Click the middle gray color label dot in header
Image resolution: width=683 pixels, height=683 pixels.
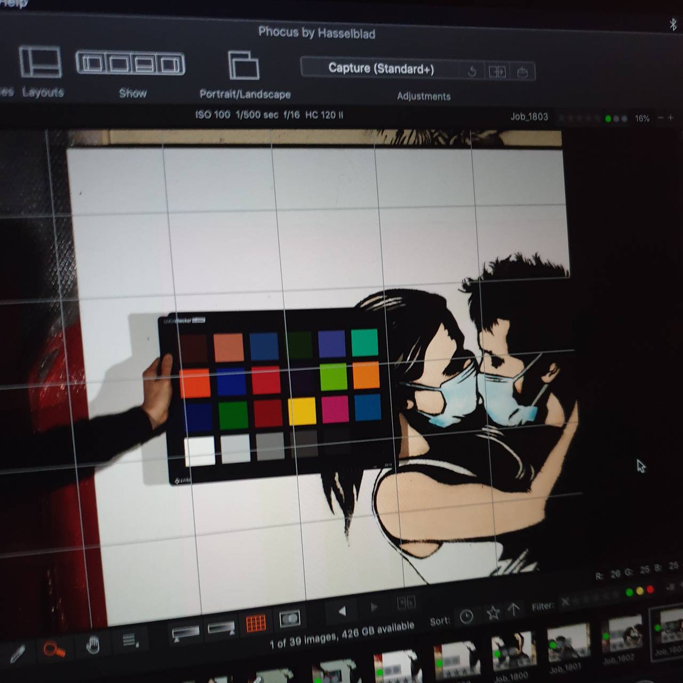(616, 118)
